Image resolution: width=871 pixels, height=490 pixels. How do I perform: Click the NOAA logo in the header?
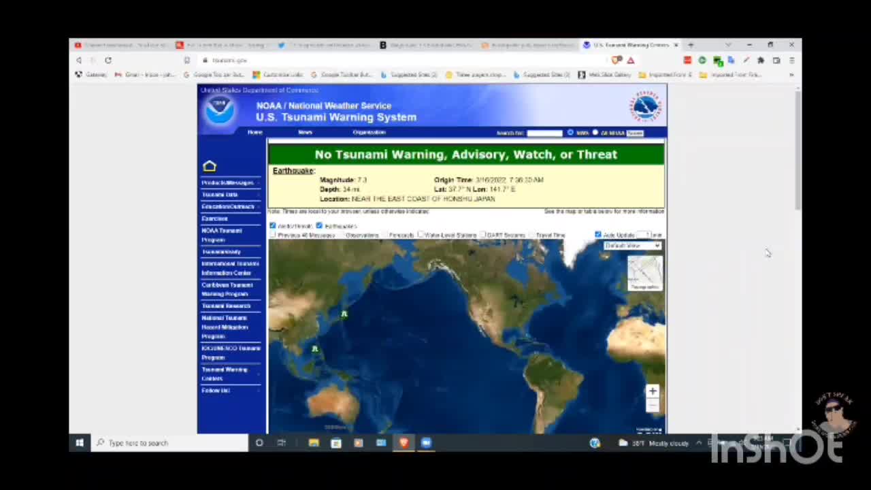point(220,110)
